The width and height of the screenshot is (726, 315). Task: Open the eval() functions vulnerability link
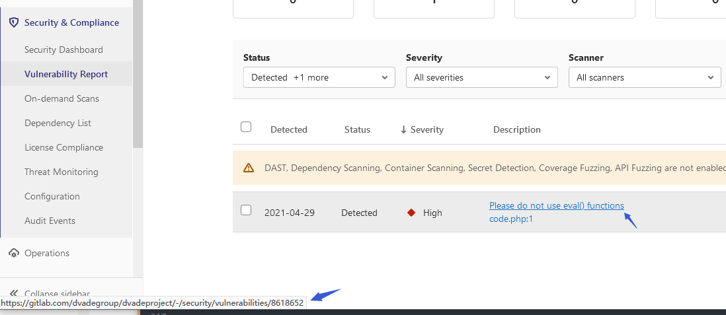(x=556, y=206)
